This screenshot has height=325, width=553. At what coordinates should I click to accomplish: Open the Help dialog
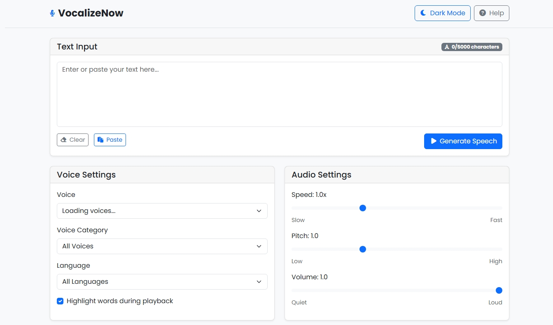[492, 13]
